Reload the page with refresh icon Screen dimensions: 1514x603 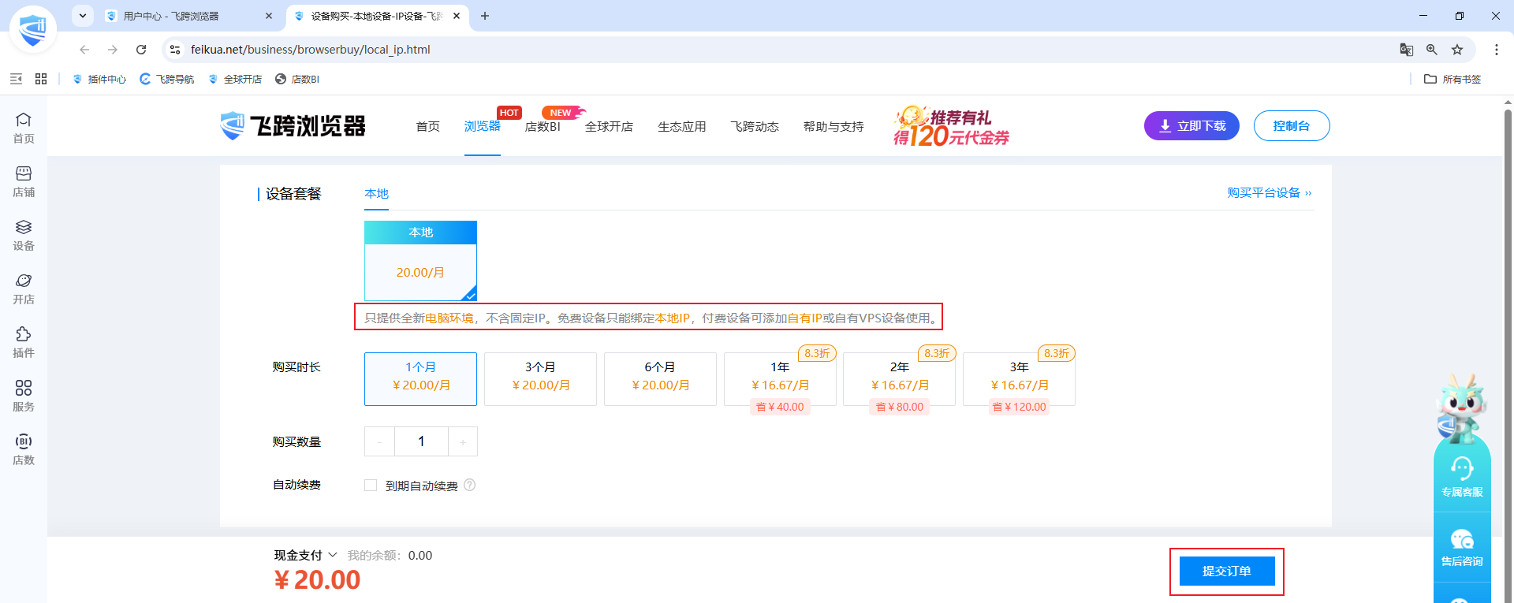coord(141,50)
